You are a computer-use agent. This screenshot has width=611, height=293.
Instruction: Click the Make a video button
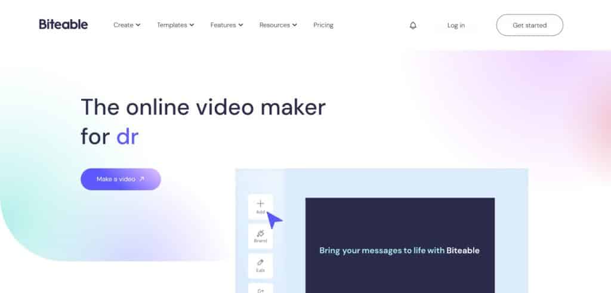[121, 179]
